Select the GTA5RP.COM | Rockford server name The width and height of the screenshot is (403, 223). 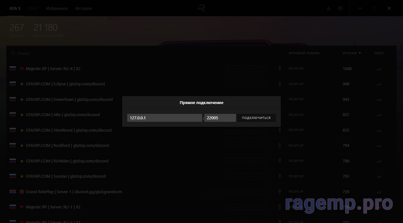coord(67,146)
